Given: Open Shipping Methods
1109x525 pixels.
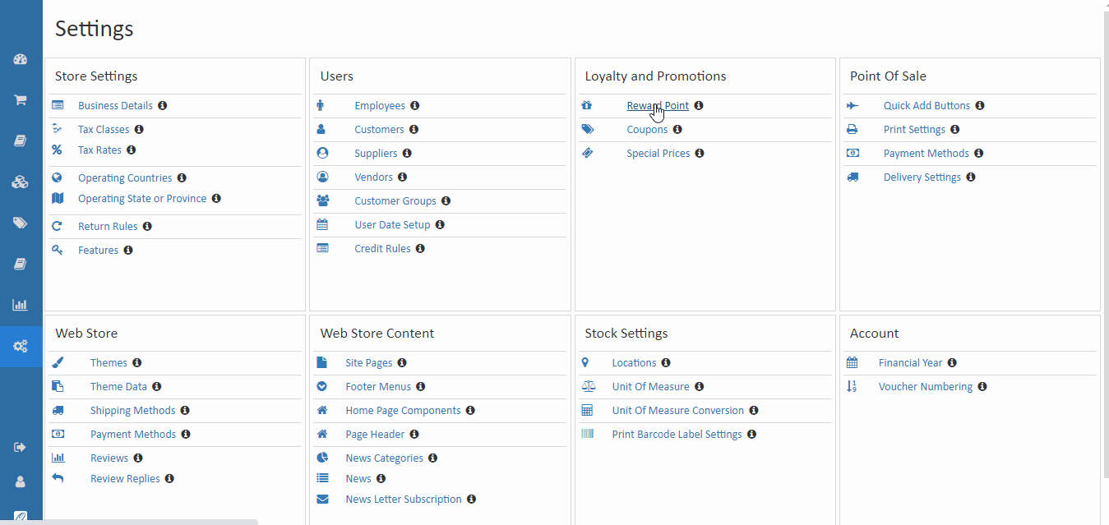Looking at the screenshot, I should (x=133, y=411).
